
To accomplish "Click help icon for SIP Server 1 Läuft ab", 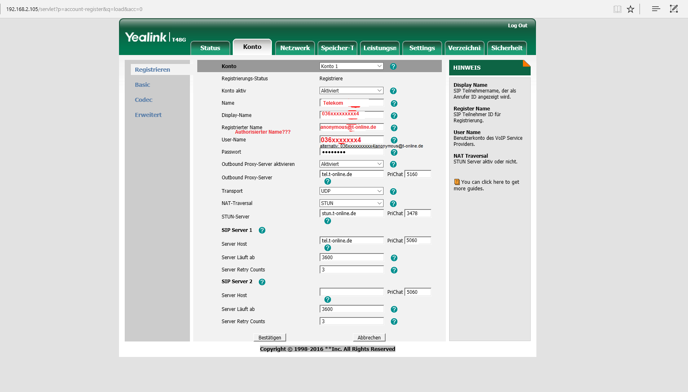I will 394,258.
